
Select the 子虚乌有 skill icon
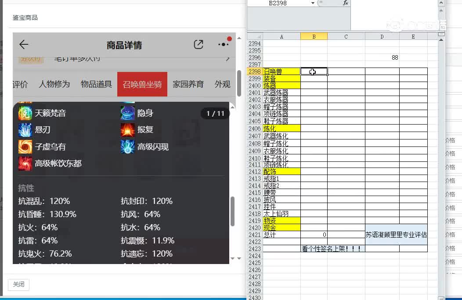pos(25,146)
